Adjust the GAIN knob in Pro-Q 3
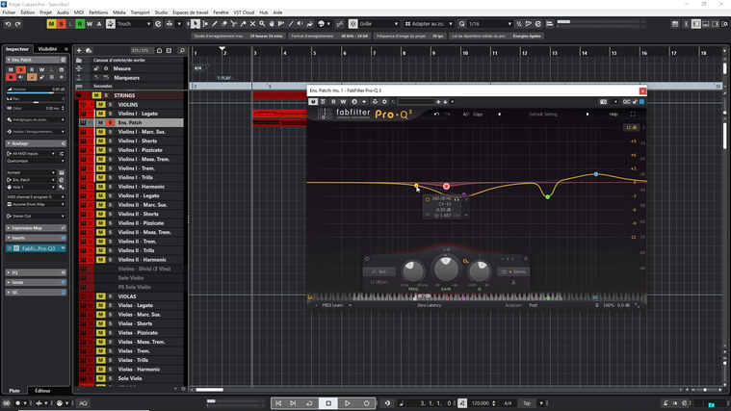Image resolution: width=731 pixels, height=411 pixels. [445, 270]
